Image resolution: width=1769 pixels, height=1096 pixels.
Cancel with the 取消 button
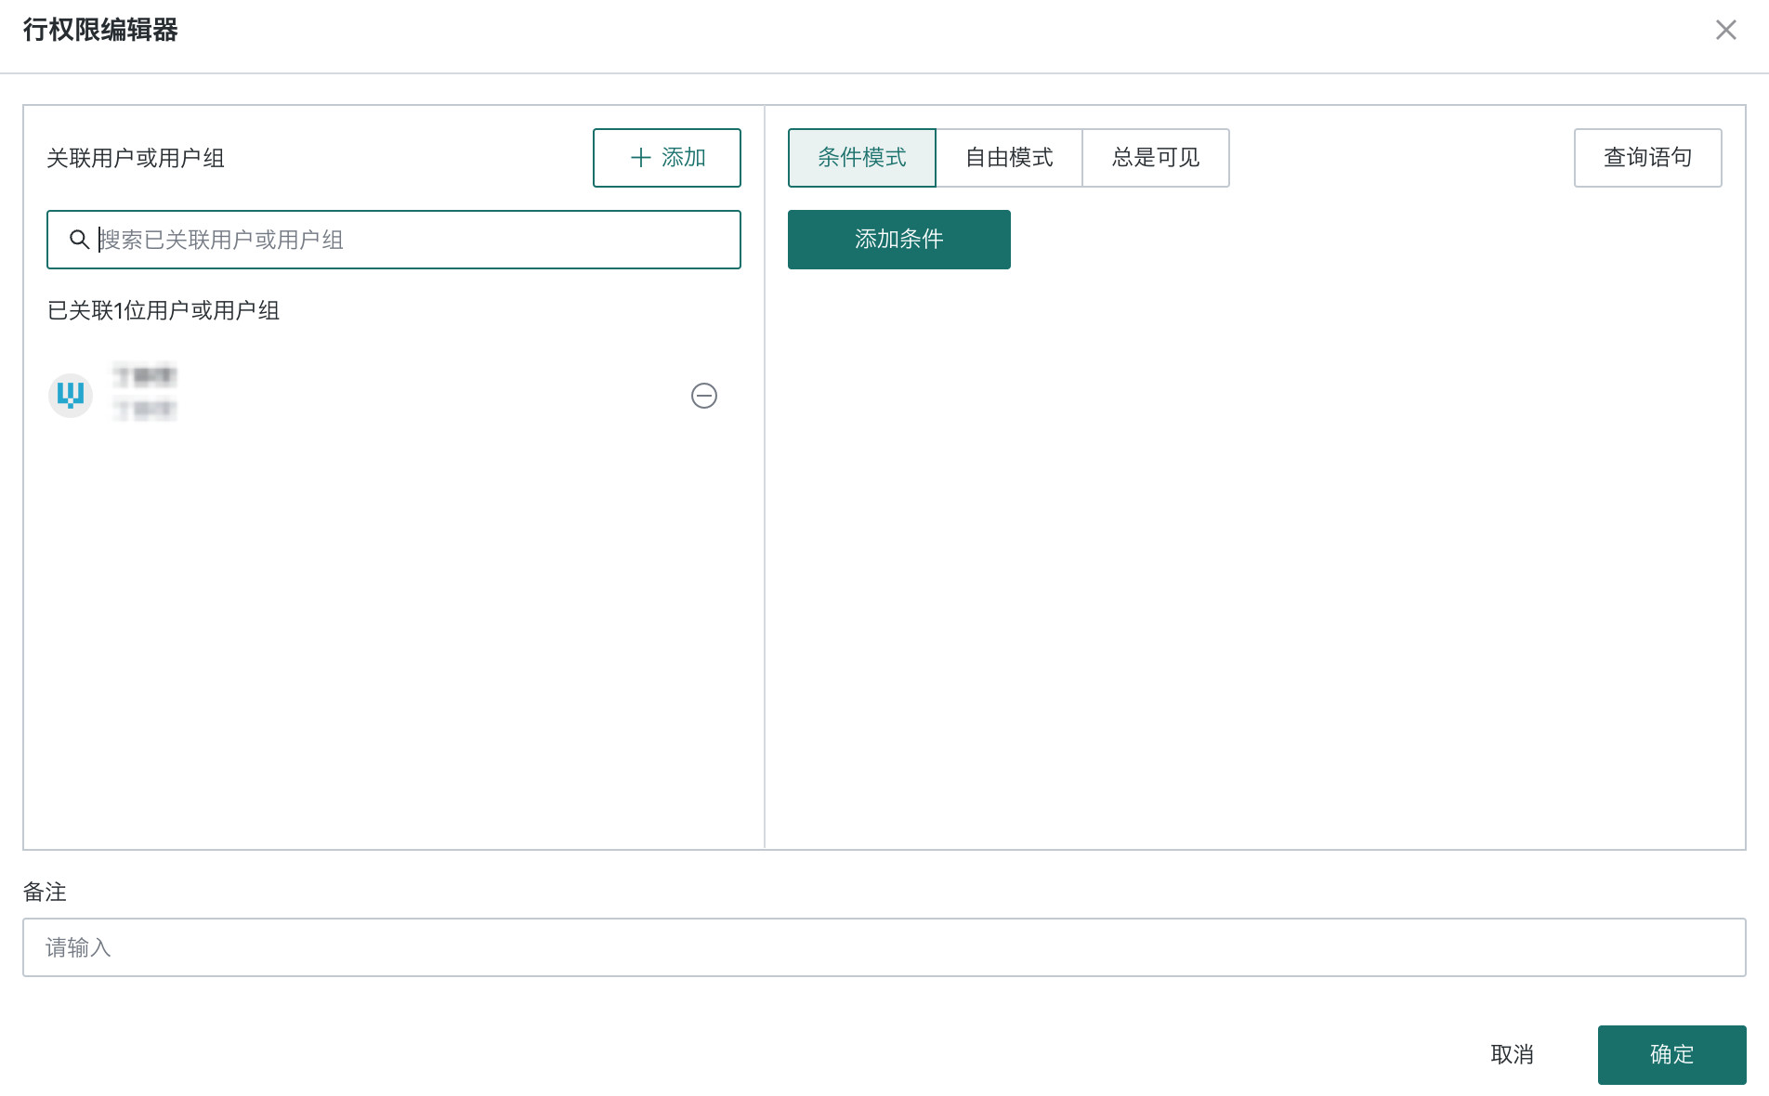(1512, 1055)
